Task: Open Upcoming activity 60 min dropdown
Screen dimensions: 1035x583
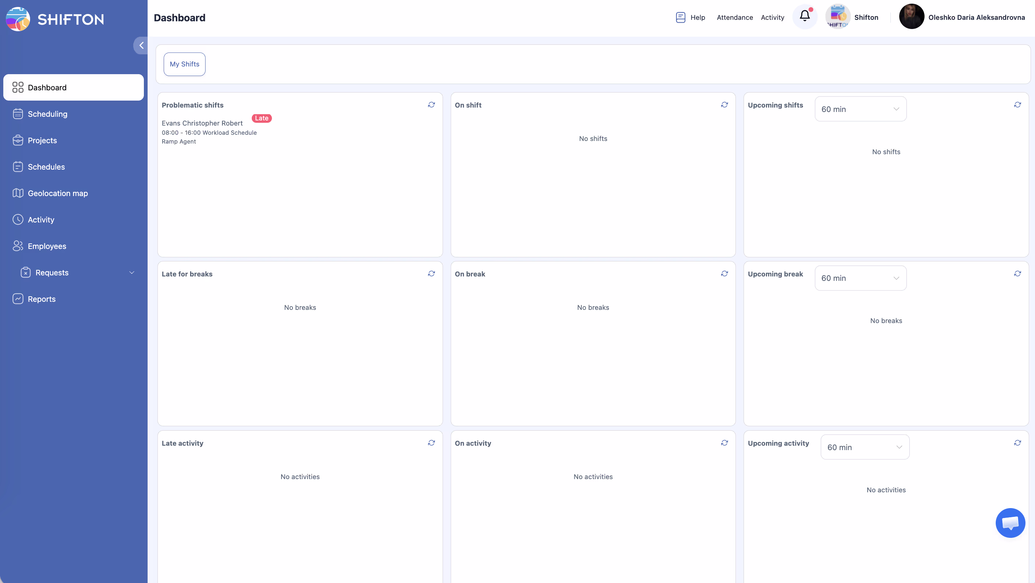Action: [865, 447]
